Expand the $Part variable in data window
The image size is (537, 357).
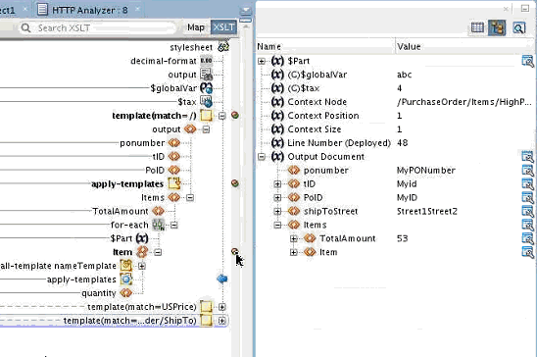point(262,61)
